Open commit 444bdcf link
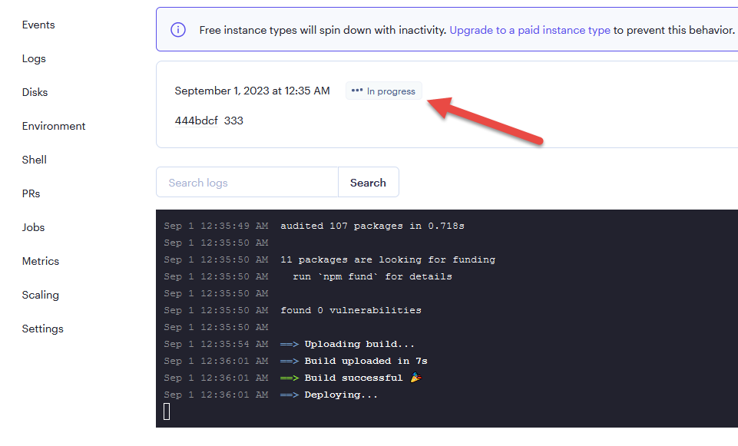 (x=197, y=121)
